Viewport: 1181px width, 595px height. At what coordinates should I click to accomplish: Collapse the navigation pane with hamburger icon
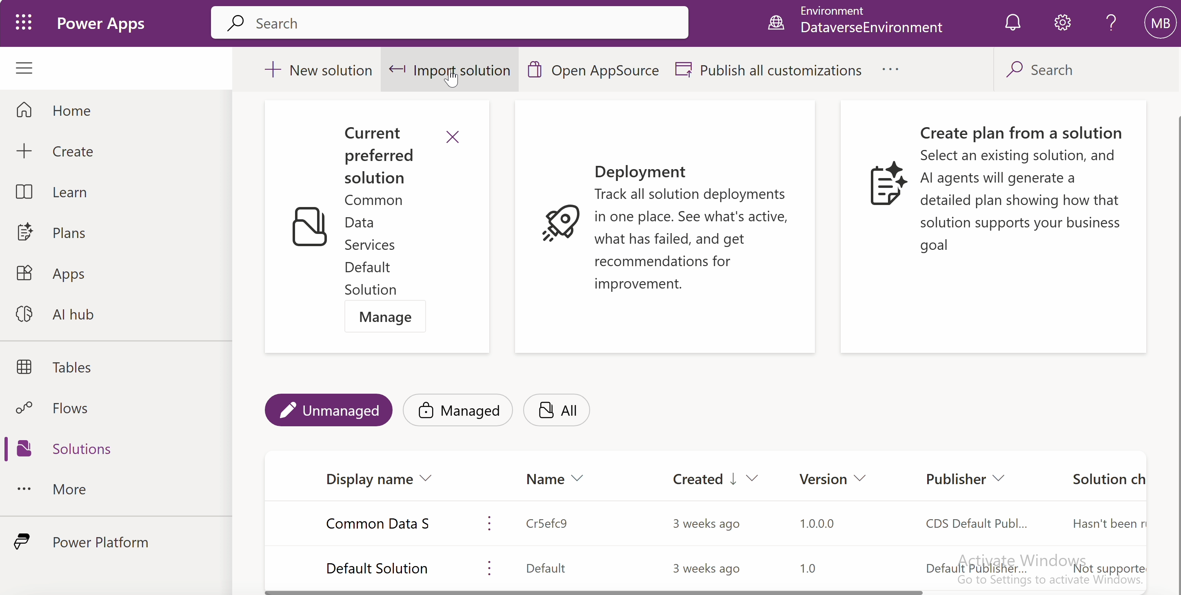point(24,68)
